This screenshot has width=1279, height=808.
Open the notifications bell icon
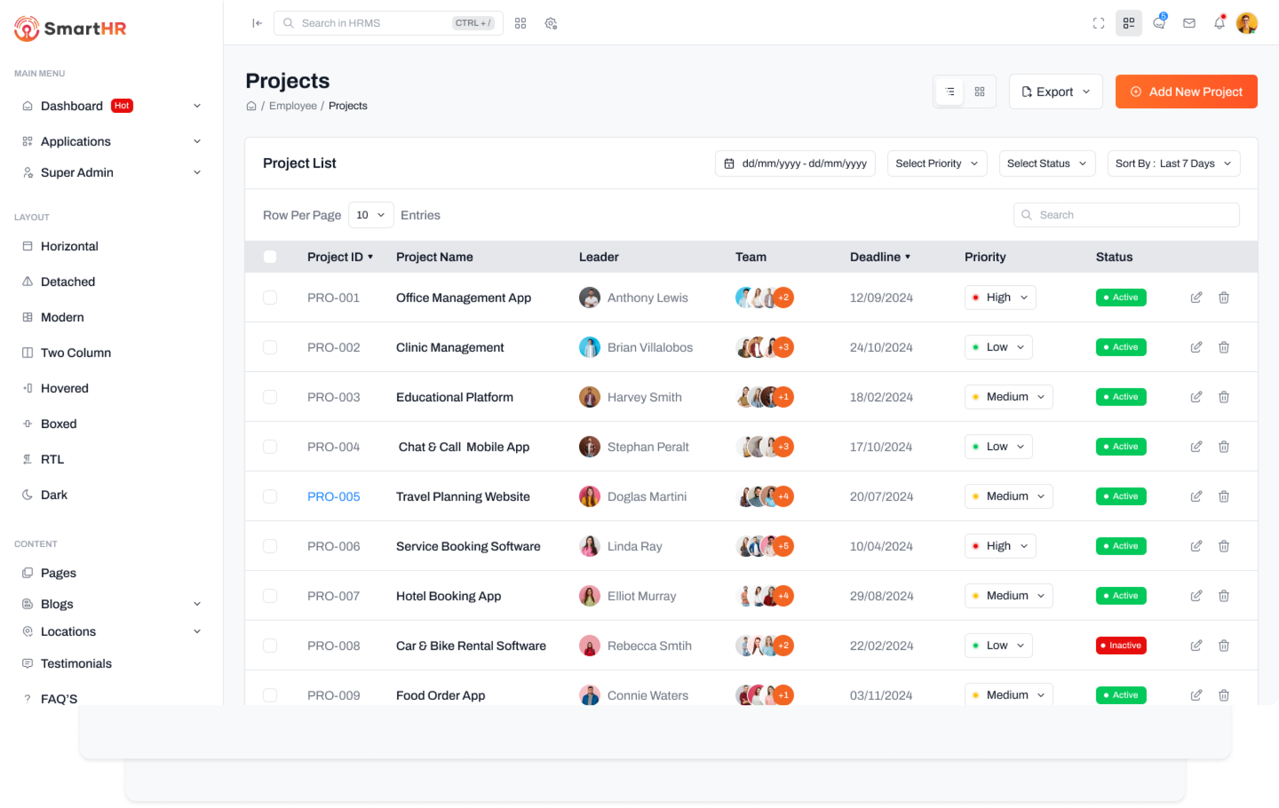1219,23
